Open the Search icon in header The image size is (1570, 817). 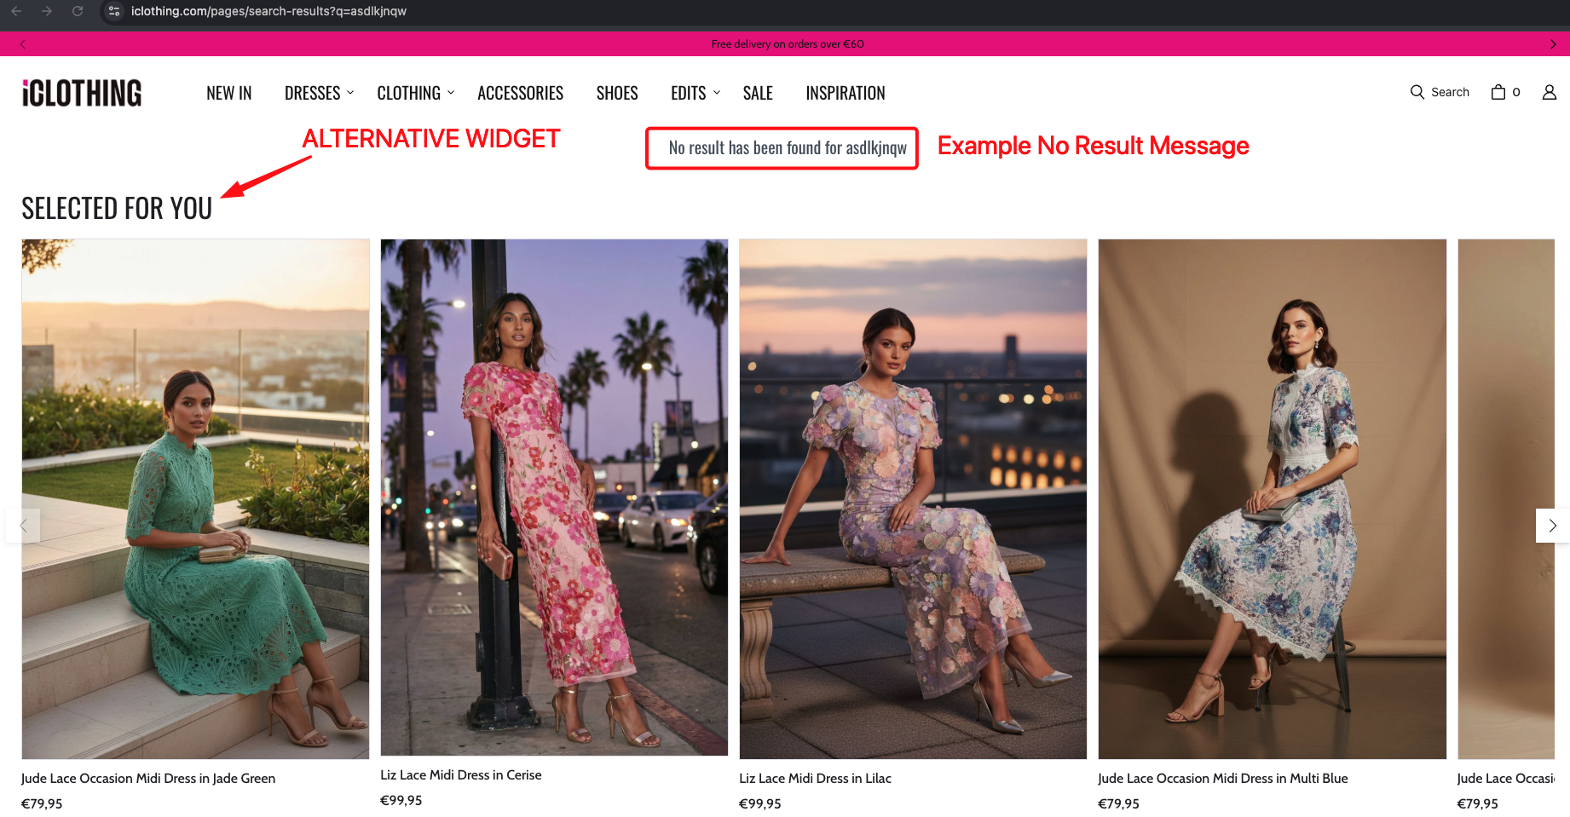point(1440,91)
